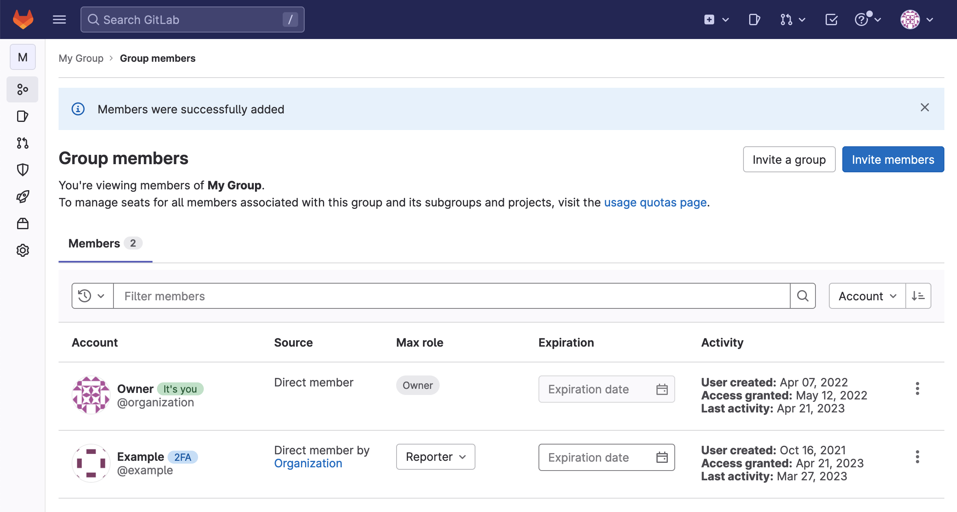Click the 2FA badge next to Example

pos(183,457)
